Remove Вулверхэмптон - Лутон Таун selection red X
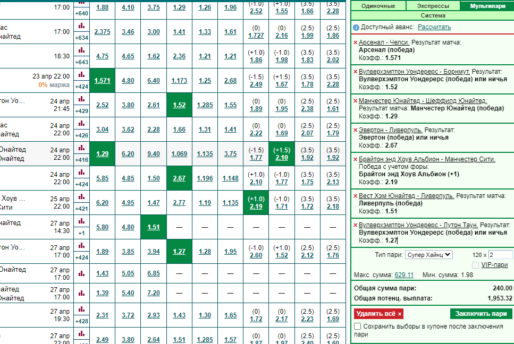 click(x=356, y=225)
